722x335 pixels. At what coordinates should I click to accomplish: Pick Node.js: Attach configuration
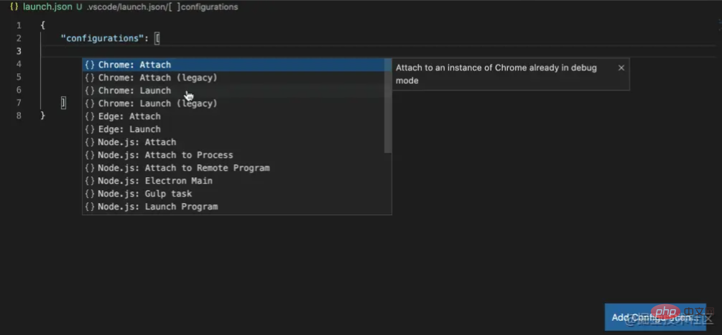coord(136,142)
